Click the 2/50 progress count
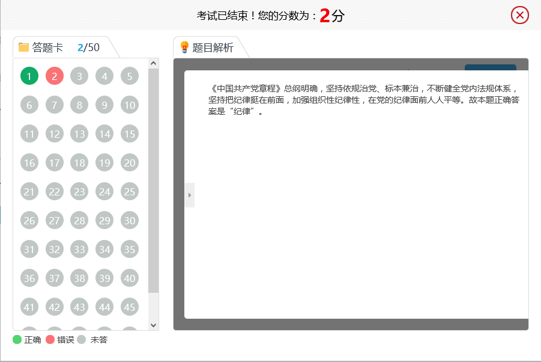541x362 pixels. point(88,48)
